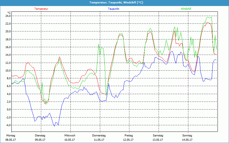Click the 12.05.17 date label
Image resolution: width=229 pixels, height=143 pixels.
point(128,140)
